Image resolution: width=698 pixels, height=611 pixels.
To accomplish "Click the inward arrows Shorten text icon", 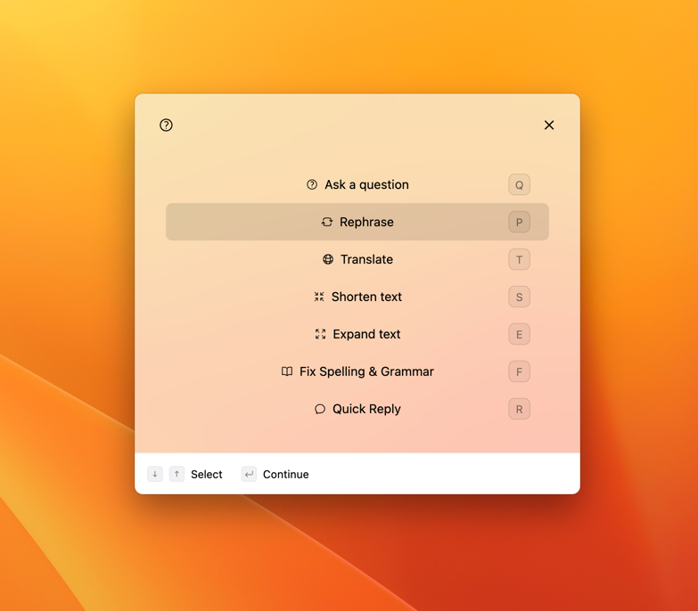I will pos(319,297).
